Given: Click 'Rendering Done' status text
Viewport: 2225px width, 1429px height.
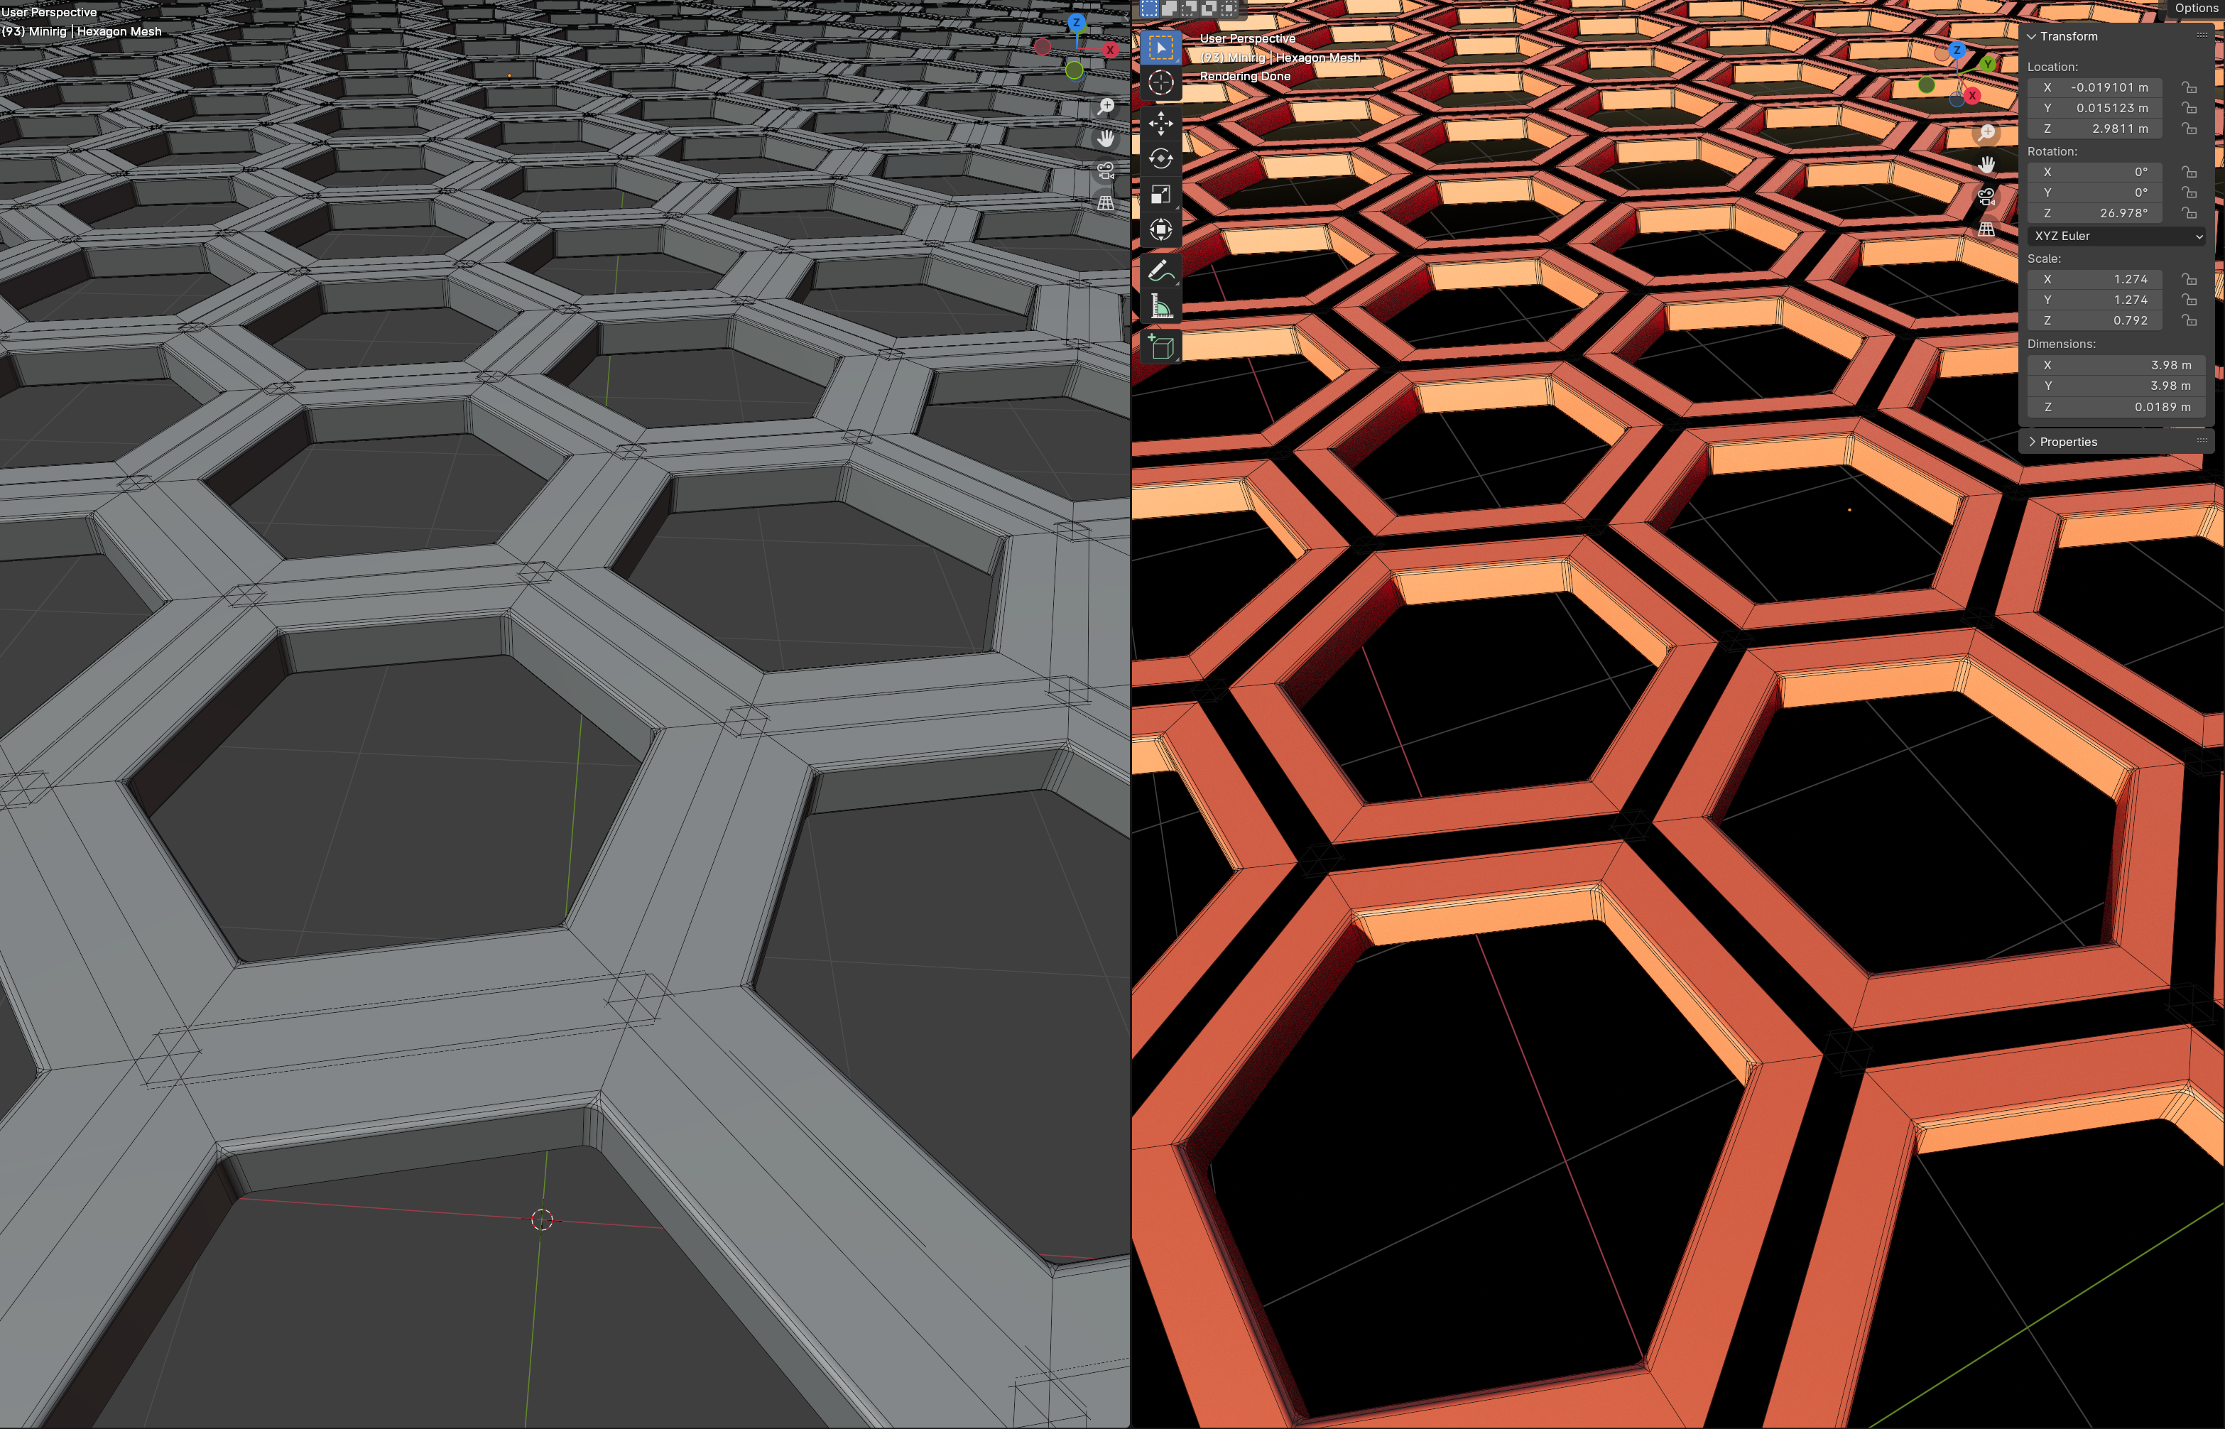Looking at the screenshot, I should [1244, 76].
